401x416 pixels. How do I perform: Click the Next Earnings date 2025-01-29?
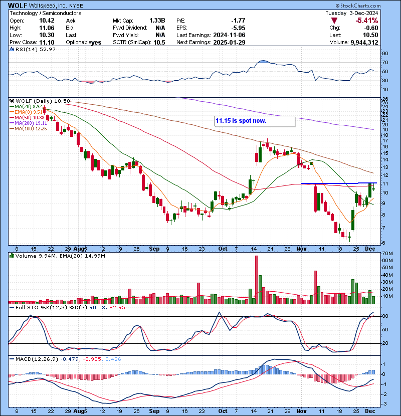(229, 43)
